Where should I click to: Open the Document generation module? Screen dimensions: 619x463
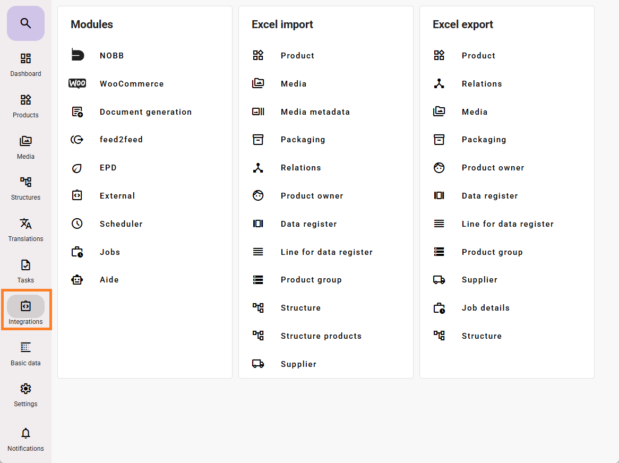point(145,112)
